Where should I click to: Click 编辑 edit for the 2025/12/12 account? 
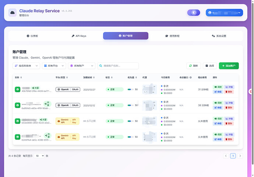218,108
